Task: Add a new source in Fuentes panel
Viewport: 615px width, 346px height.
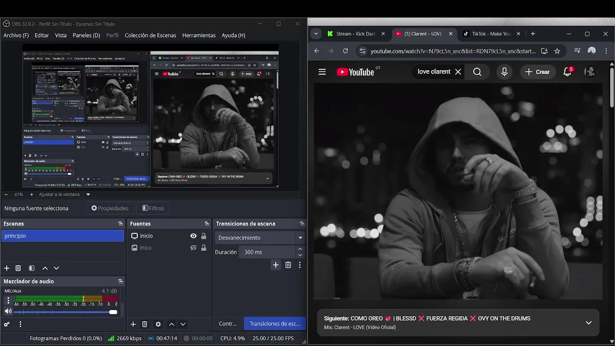Action: pos(133,324)
